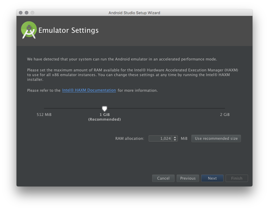The height and width of the screenshot is (210, 269).
Task: Click the disabled Finish button
Action: tap(237, 178)
